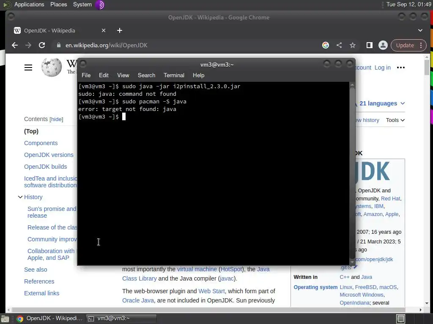Open Wikipedia hamburger main menu
Image resolution: width=433 pixels, height=324 pixels.
[x=28, y=67]
